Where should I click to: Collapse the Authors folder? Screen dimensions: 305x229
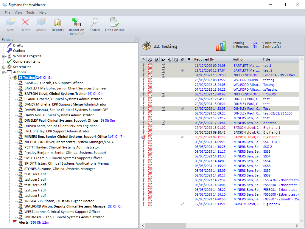point(4,72)
